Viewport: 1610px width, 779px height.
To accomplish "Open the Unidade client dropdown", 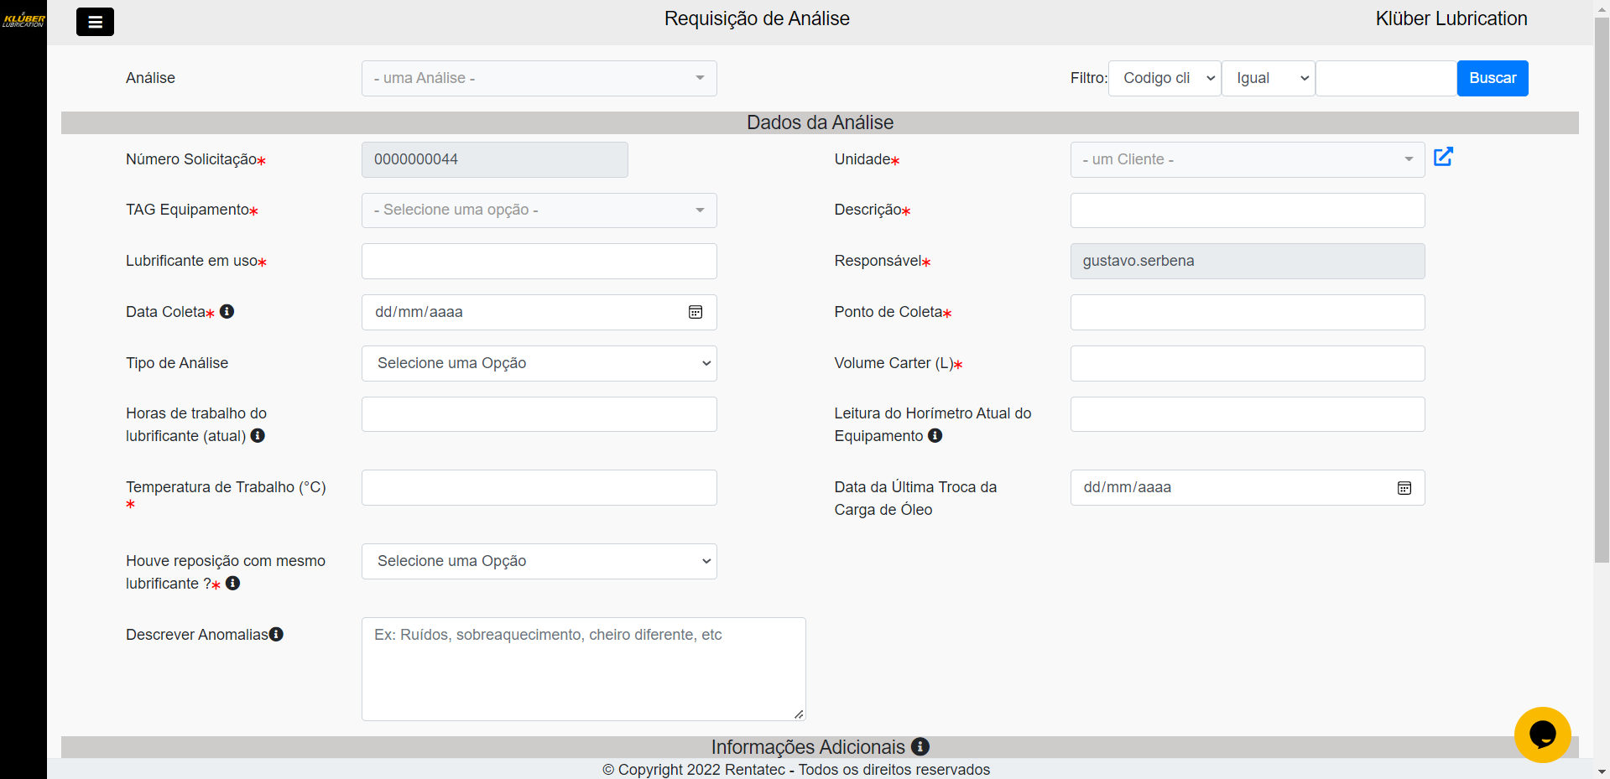I will pos(1247,159).
